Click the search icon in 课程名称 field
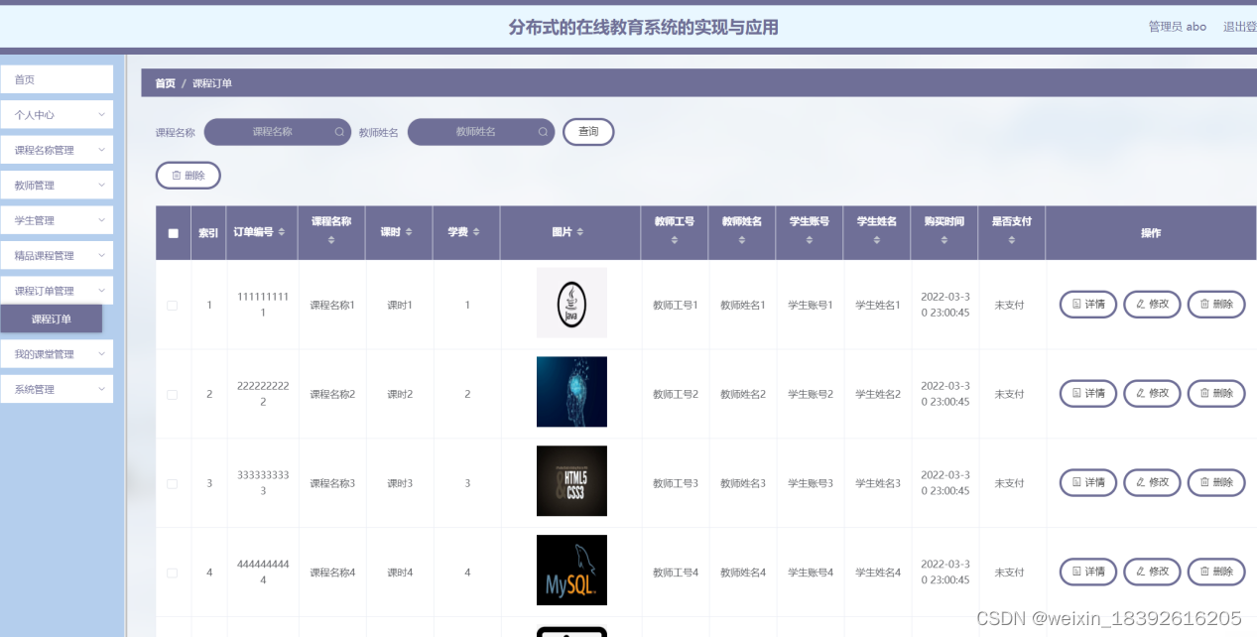Image resolution: width=1257 pixels, height=637 pixels. point(339,132)
